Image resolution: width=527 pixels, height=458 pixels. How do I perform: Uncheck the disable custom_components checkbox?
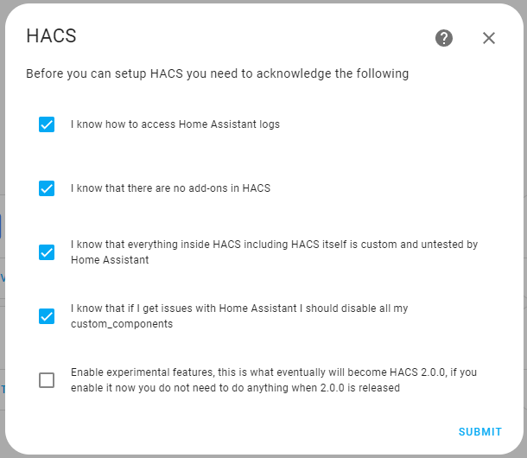(47, 316)
